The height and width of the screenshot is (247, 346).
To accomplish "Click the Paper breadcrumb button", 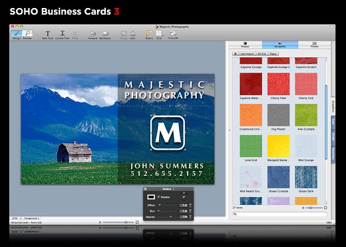I will [273, 54].
